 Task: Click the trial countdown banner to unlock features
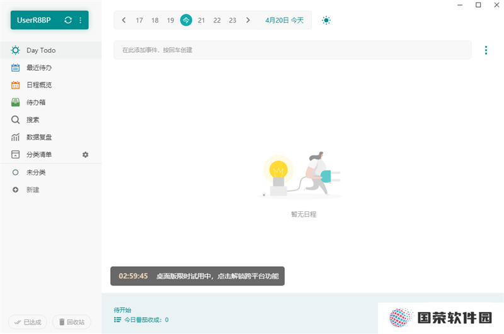tap(197, 276)
